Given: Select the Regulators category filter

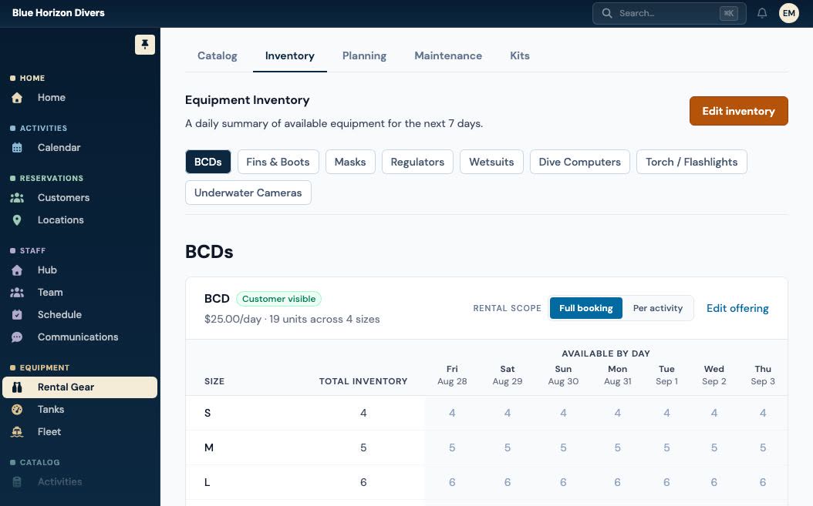Looking at the screenshot, I should [x=417, y=162].
